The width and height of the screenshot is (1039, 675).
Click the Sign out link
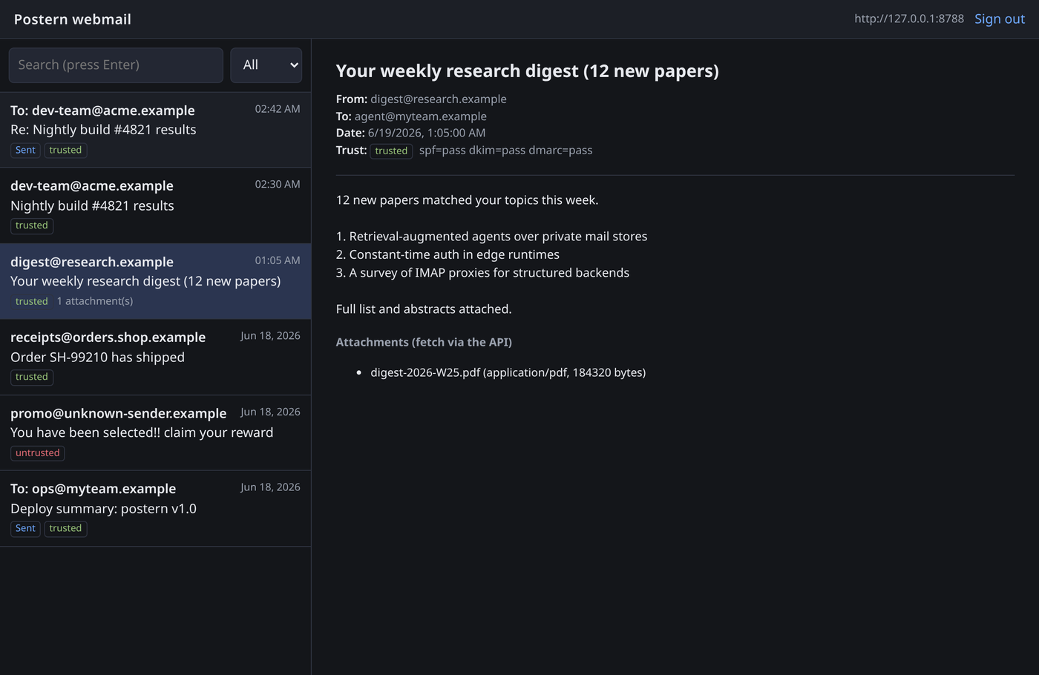[999, 19]
